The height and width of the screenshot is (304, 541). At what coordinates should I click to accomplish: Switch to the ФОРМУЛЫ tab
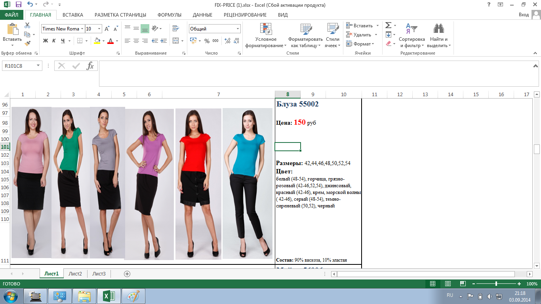[x=170, y=15]
